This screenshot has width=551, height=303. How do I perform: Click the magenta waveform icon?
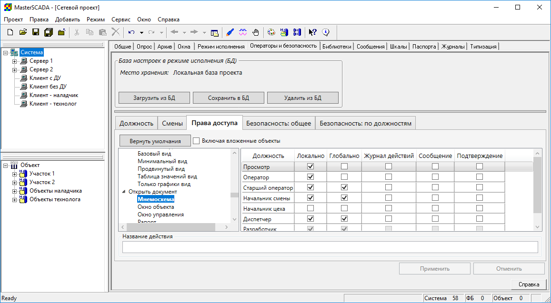[x=243, y=32]
